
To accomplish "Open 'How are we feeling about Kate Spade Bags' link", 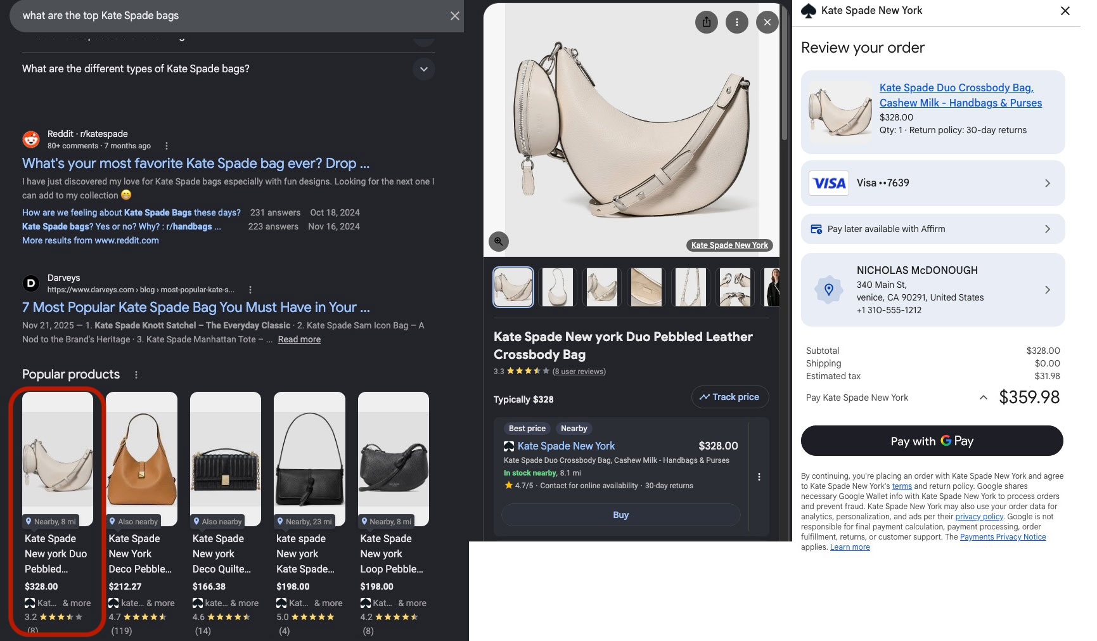I will coord(131,212).
